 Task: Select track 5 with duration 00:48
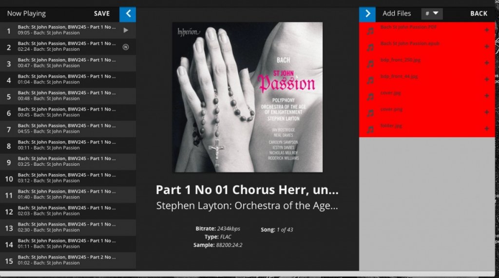pos(68,96)
